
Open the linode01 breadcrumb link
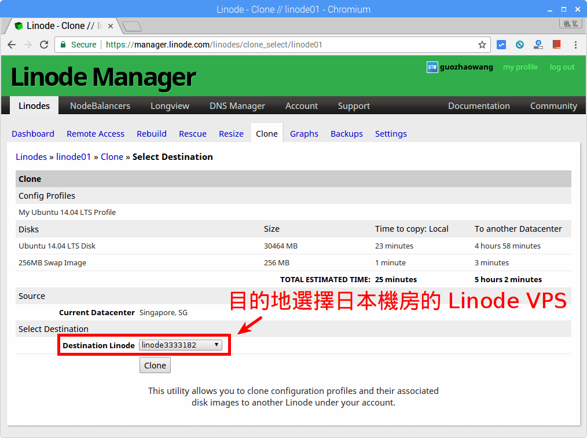pyautogui.click(x=73, y=156)
